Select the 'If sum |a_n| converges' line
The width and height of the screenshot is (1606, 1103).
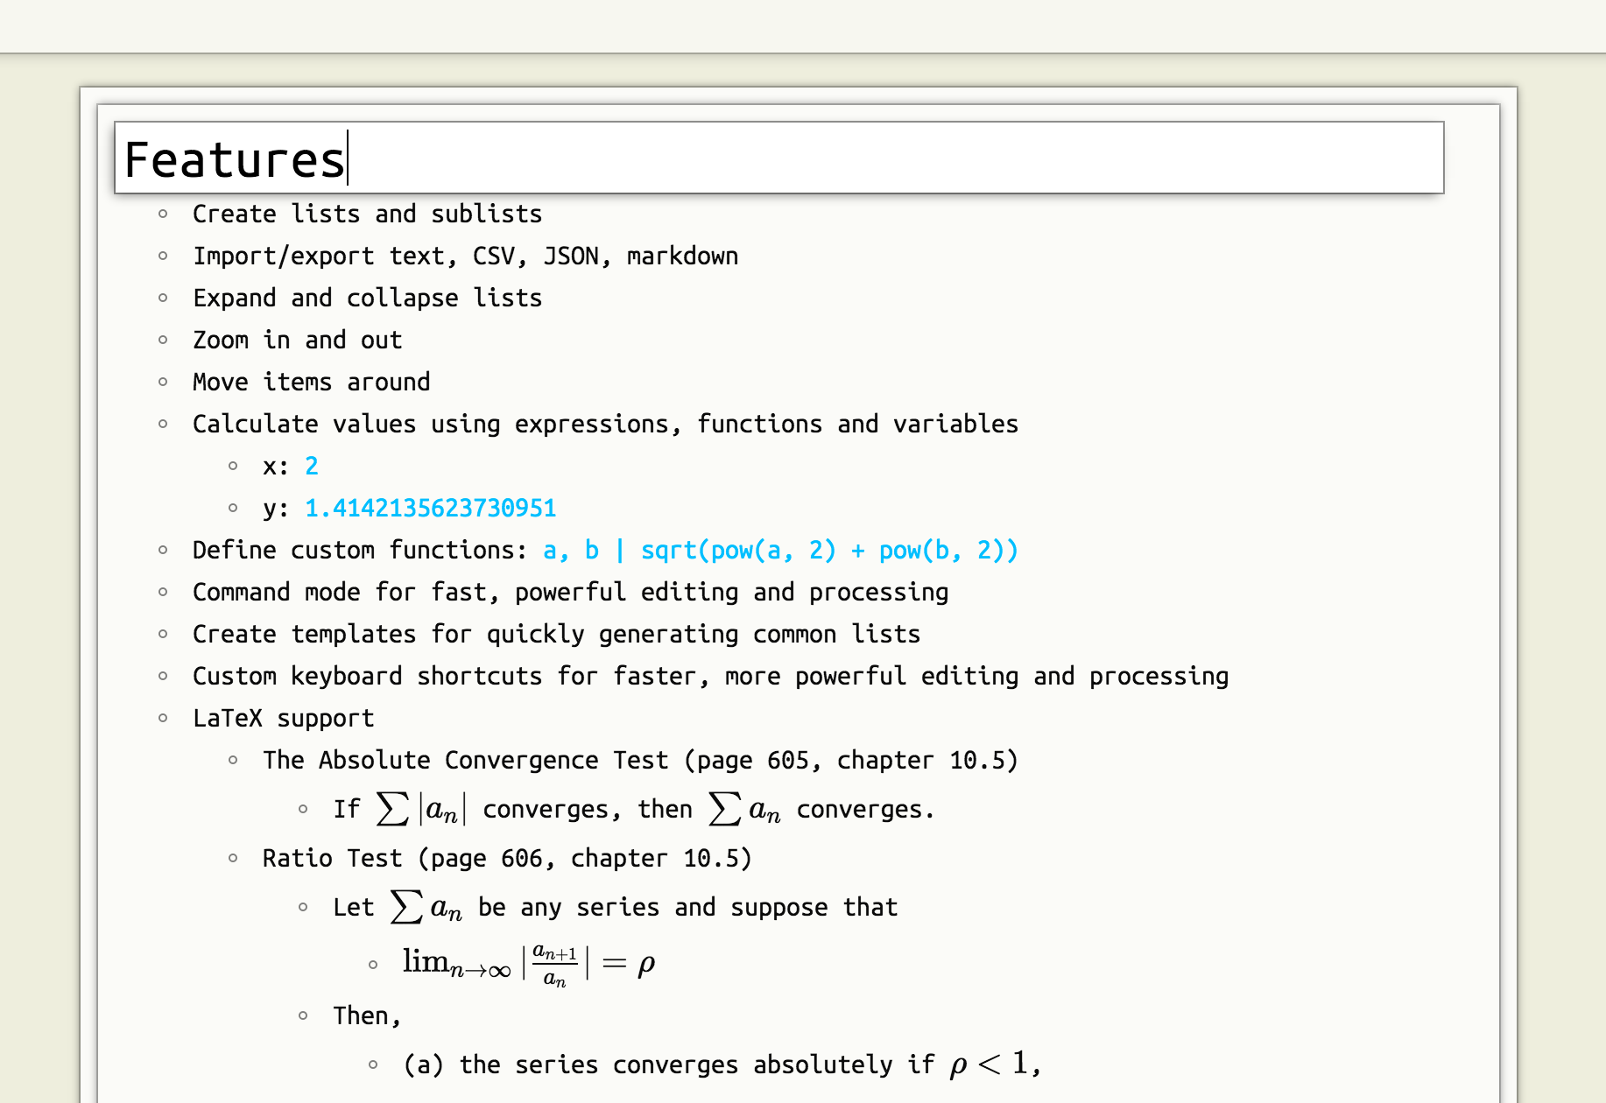click(x=633, y=809)
